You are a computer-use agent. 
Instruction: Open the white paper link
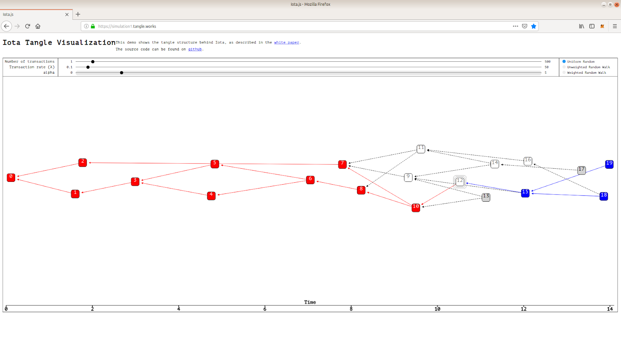(286, 42)
